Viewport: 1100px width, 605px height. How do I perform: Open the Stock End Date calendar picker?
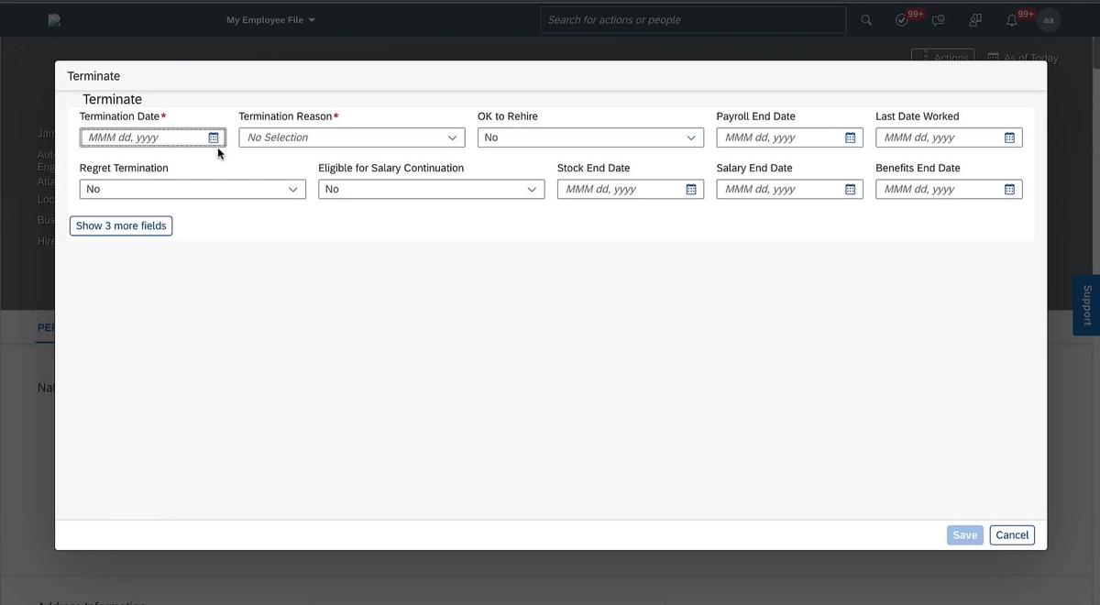(690, 189)
